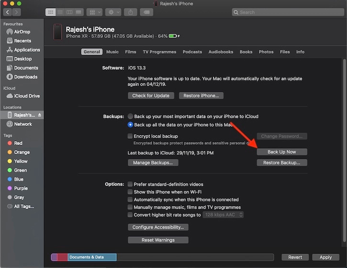
Task: Switch to list view in toolbar
Action: 60,12
